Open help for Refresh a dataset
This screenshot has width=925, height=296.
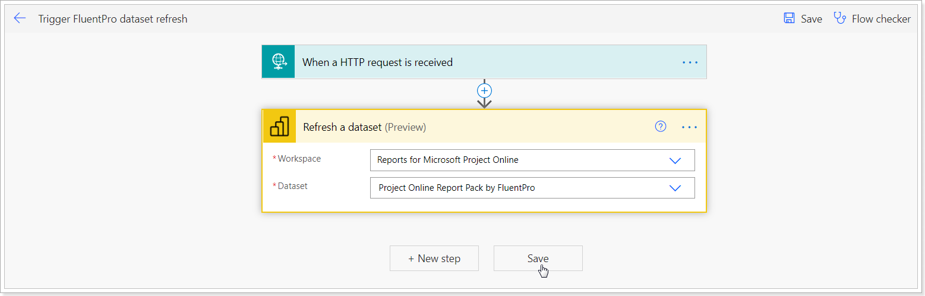[x=661, y=127]
